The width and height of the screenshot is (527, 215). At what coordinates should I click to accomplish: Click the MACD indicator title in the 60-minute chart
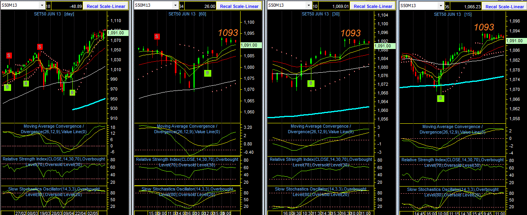tap(188, 129)
